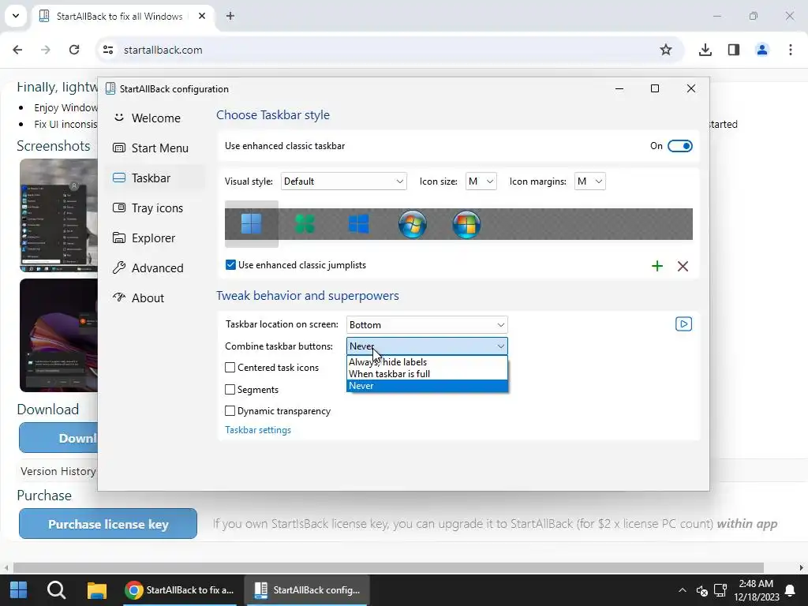Screen dimensions: 808x606
Task: Open the About section
Action: pos(155,297)
